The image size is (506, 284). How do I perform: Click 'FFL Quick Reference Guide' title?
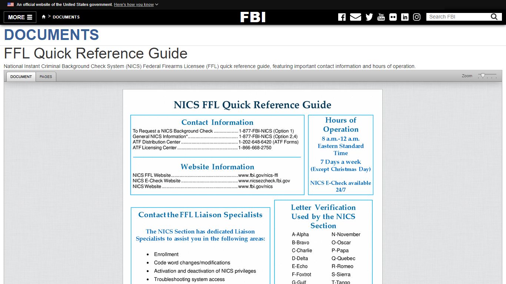pyautogui.click(x=96, y=54)
